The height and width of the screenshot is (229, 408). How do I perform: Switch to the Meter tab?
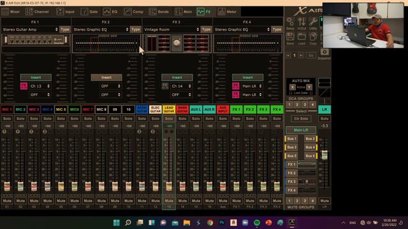click(227, 11)
